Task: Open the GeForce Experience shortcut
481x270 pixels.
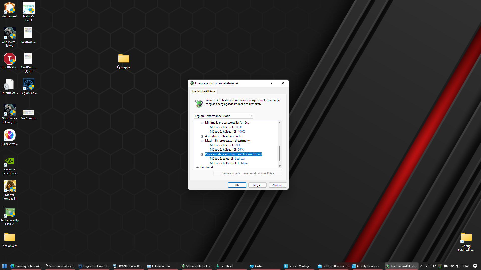Action: coord(10,165)
